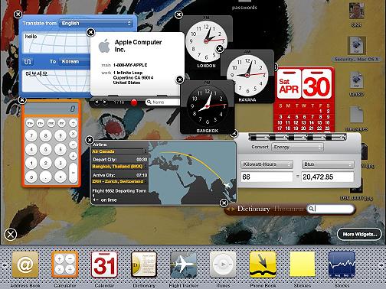This screenshot has height=289, width=386.
Task: Open Translate from English dropdown
Action: tap(96, 23)
